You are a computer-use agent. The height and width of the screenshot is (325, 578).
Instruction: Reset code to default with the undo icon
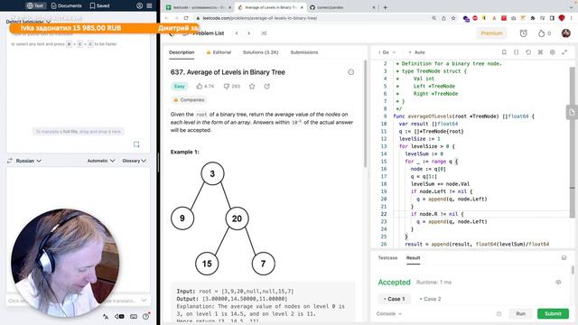(x=528, y=52)
